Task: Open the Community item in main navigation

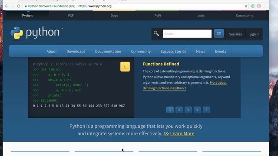Action: [x=141, y=51]
